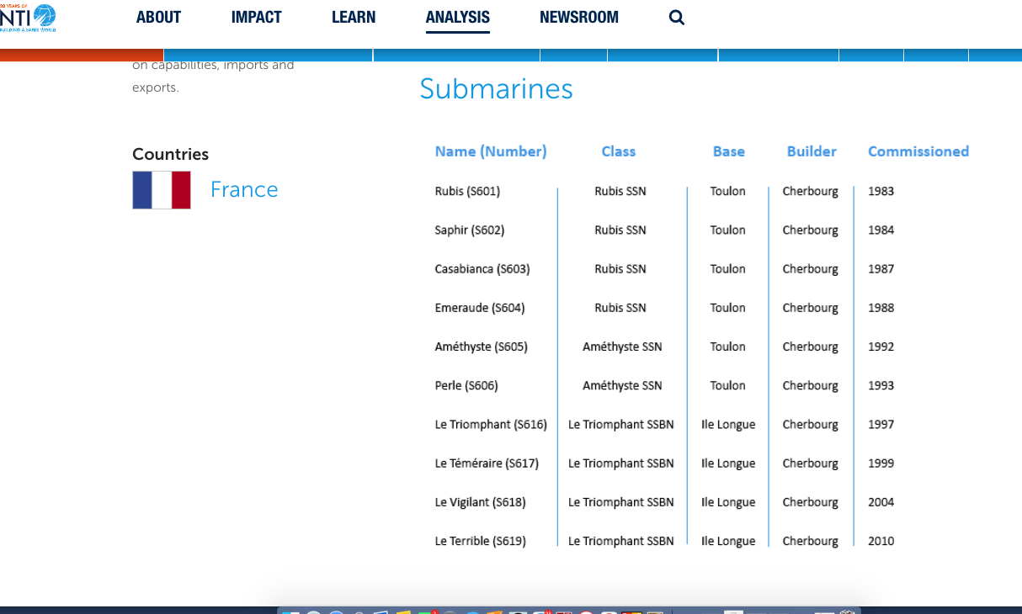Select the Le Terrible (S619) row name
1022x614 pixels.
[481, 541]
